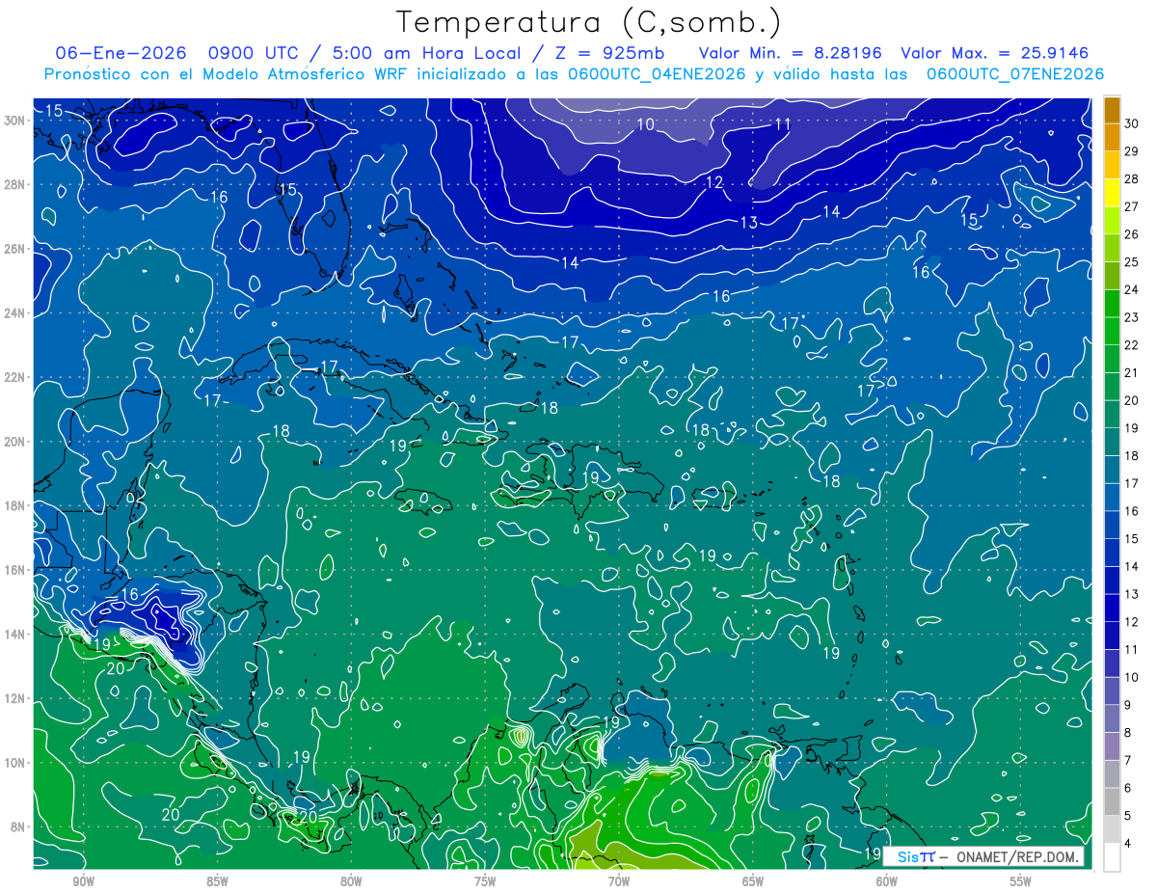Screen dimensions: 1157x894
Task: Click the white swatch below legend value 4
Action: point(1112,857)
